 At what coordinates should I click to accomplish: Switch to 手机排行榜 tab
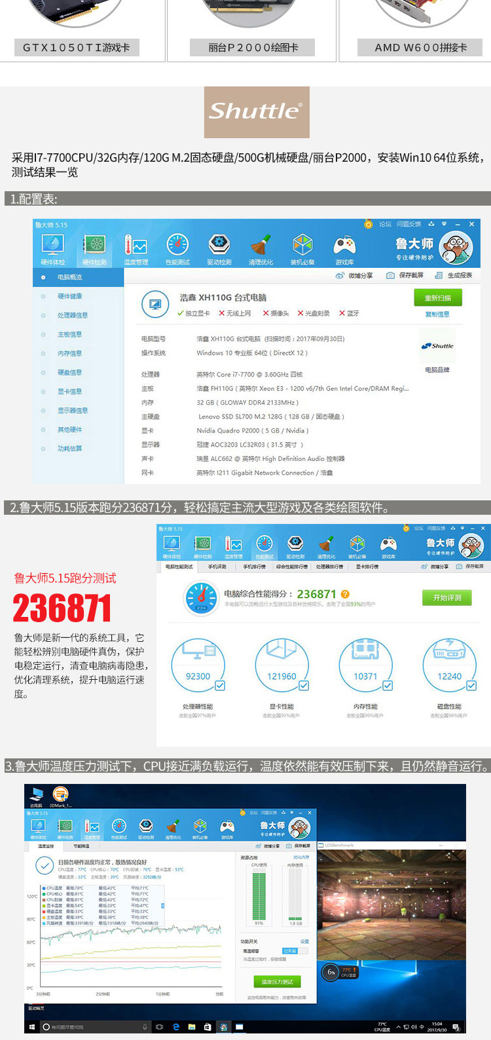254,566
